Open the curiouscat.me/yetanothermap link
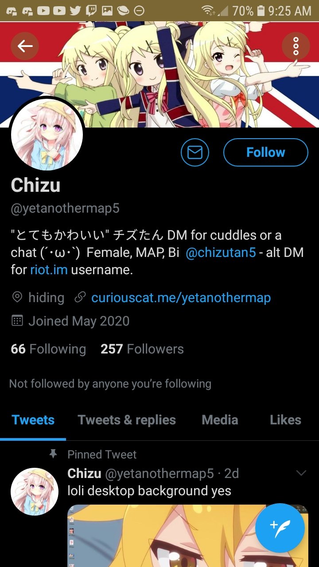Viewport: 319px width, 567px height. tap(181, 298)
